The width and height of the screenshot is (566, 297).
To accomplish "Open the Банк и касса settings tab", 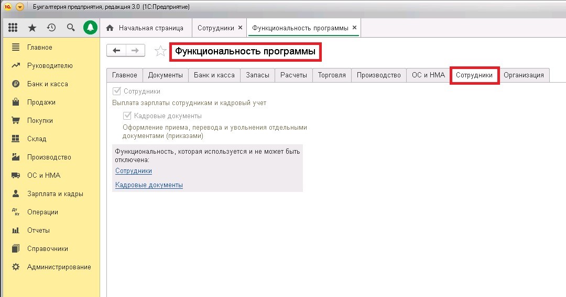I will [x=214, y=75].
